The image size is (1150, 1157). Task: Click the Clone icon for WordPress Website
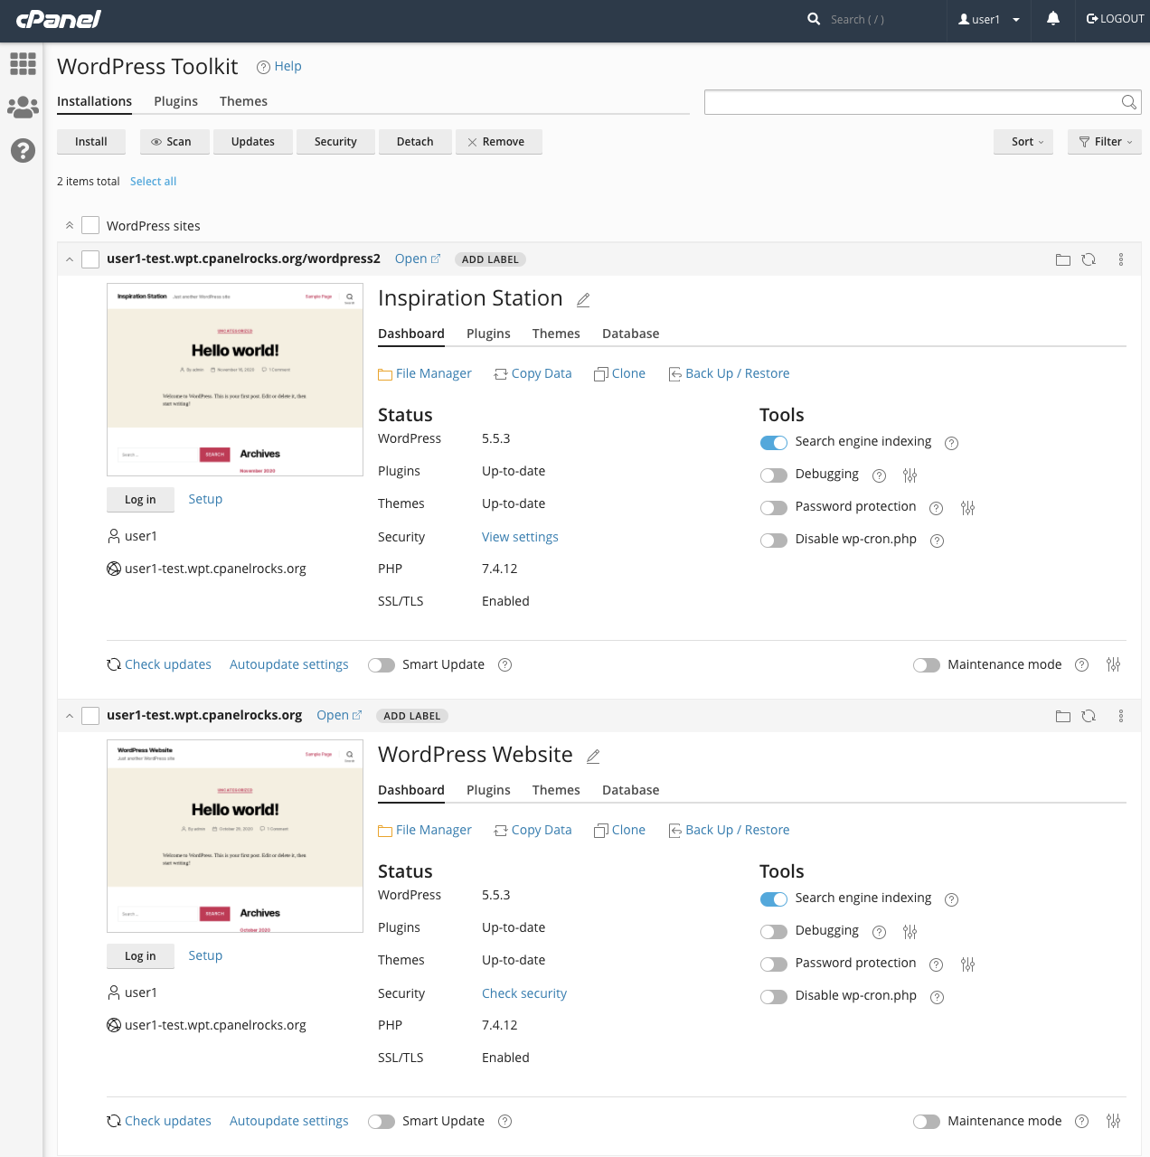(x=601, y=830)
